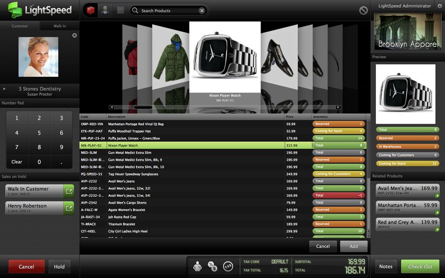The image size is (445, 278).
Task: Open the settings gear in the top-right corner
Action: click(x=439, y=6)
